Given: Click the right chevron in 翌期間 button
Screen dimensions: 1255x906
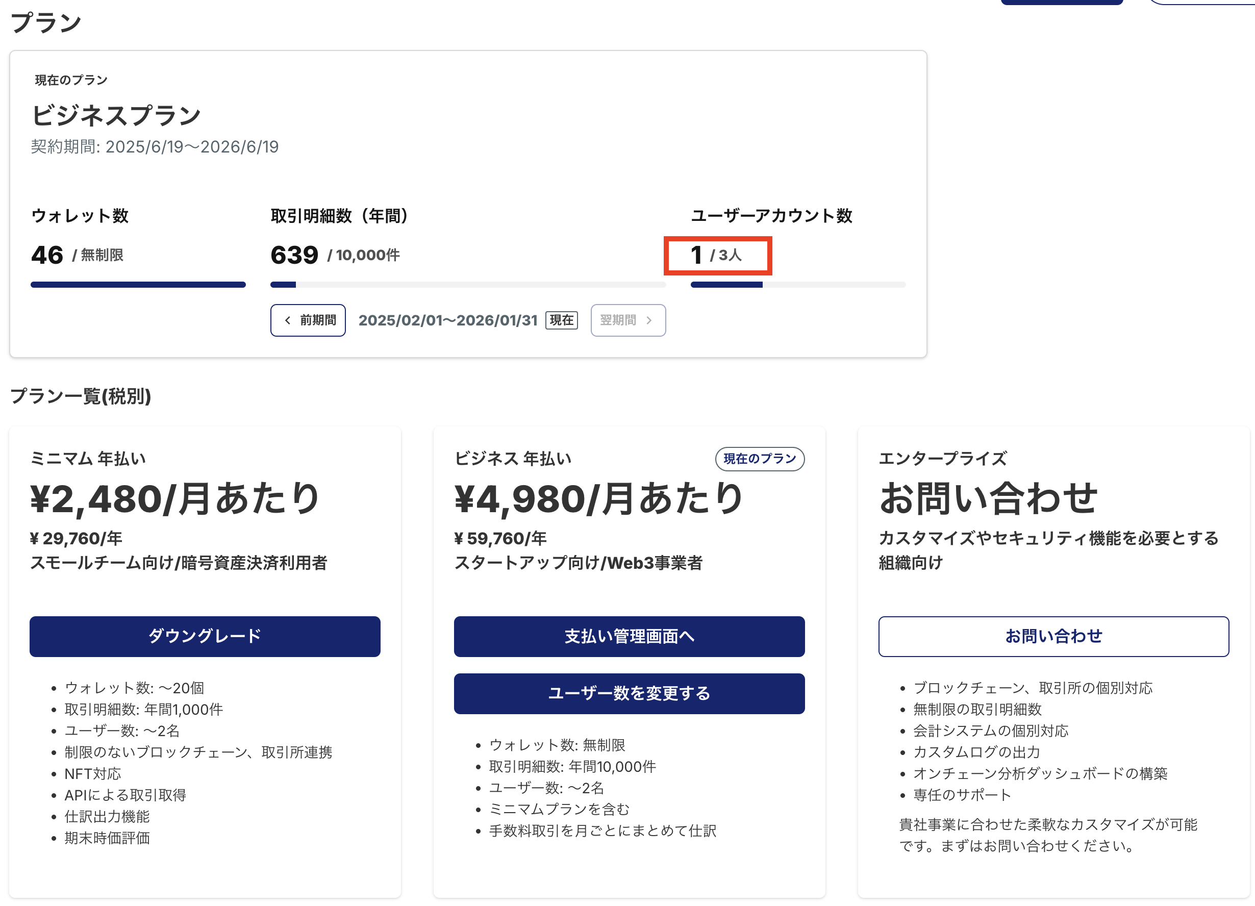Looking at the screenshot, I should click(x=648, y=320).
